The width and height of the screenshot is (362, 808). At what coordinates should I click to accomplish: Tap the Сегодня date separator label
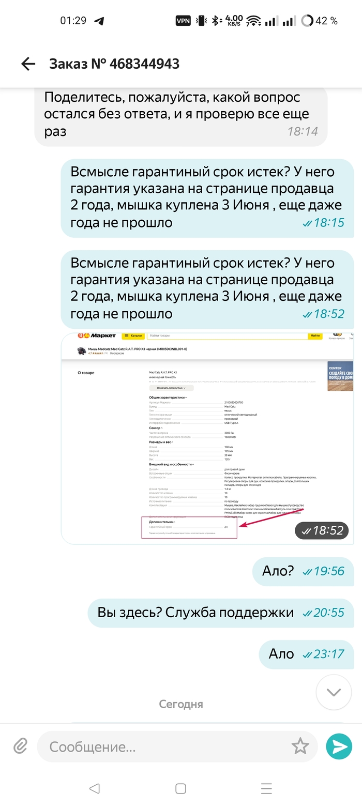(x=181, y=704)
